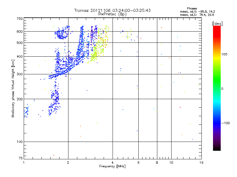
Task: Click the y-axis '75' tick label
Action: [21, 158]
